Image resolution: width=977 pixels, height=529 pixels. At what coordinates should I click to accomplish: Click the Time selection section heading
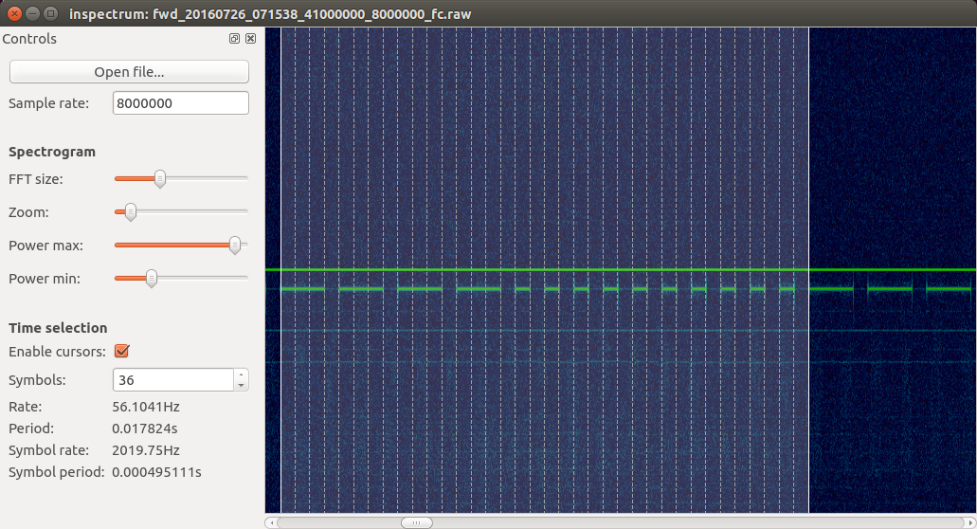[x=58, y=328]
